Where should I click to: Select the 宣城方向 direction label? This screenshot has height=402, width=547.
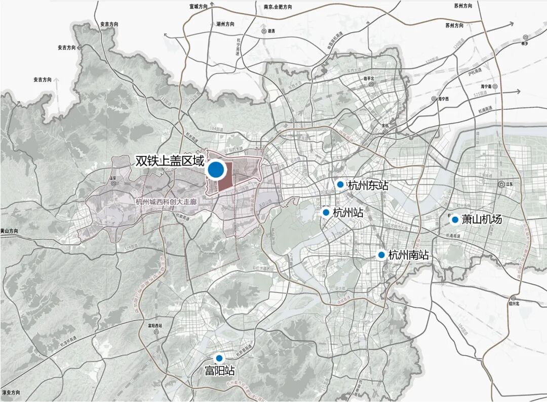point(199,6)
